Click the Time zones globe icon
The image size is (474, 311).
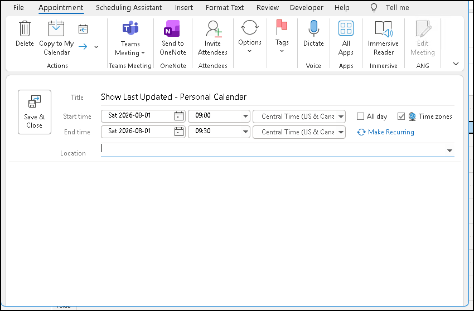click(412, 116)
